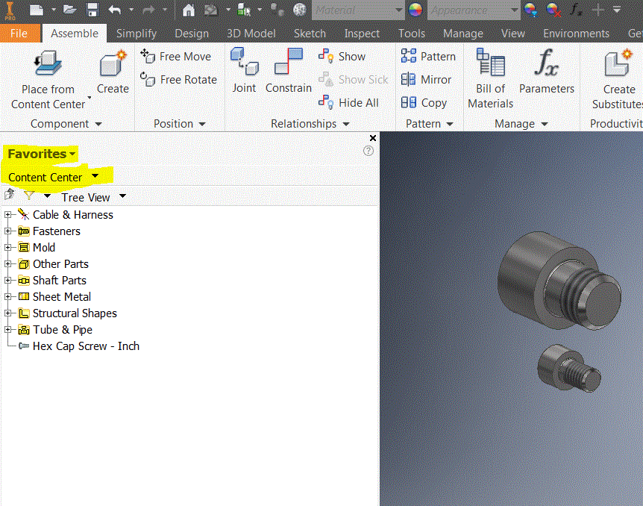
Task: Switch to the Manage tab
Action: [x=463, y=34]
